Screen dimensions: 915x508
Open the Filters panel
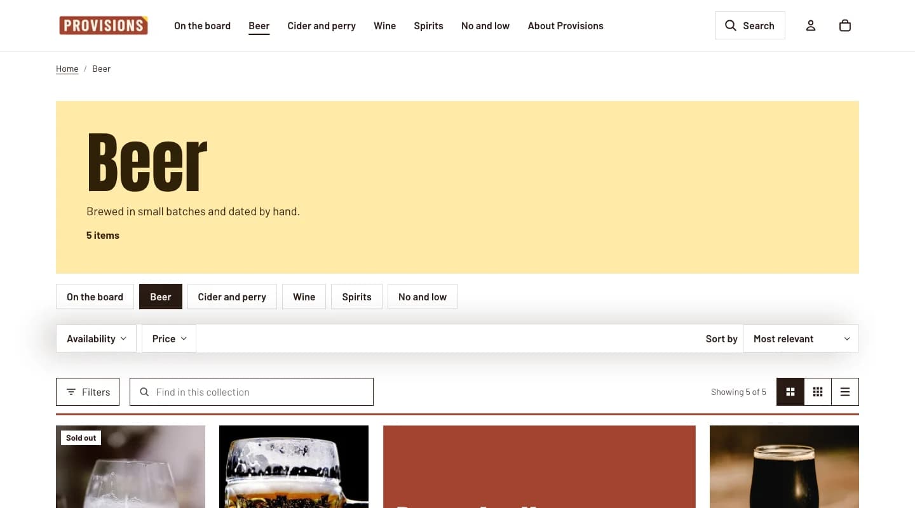click(88, 392)
